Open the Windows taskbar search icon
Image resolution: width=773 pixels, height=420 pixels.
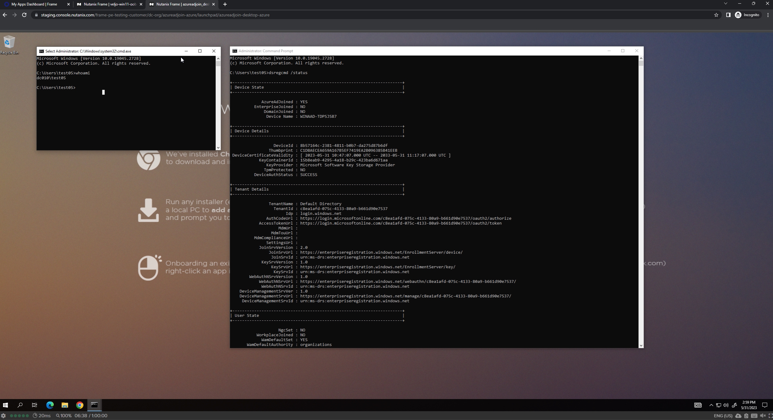tap(20, 405)
